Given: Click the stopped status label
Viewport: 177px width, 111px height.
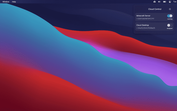Looking at the screenshot, I should pos(170,28).
